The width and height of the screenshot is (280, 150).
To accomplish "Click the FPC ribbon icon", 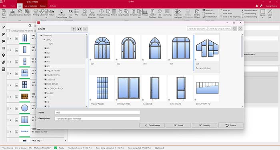I will (x=77, y=13).
